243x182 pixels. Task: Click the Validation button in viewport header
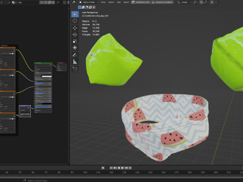141,2
